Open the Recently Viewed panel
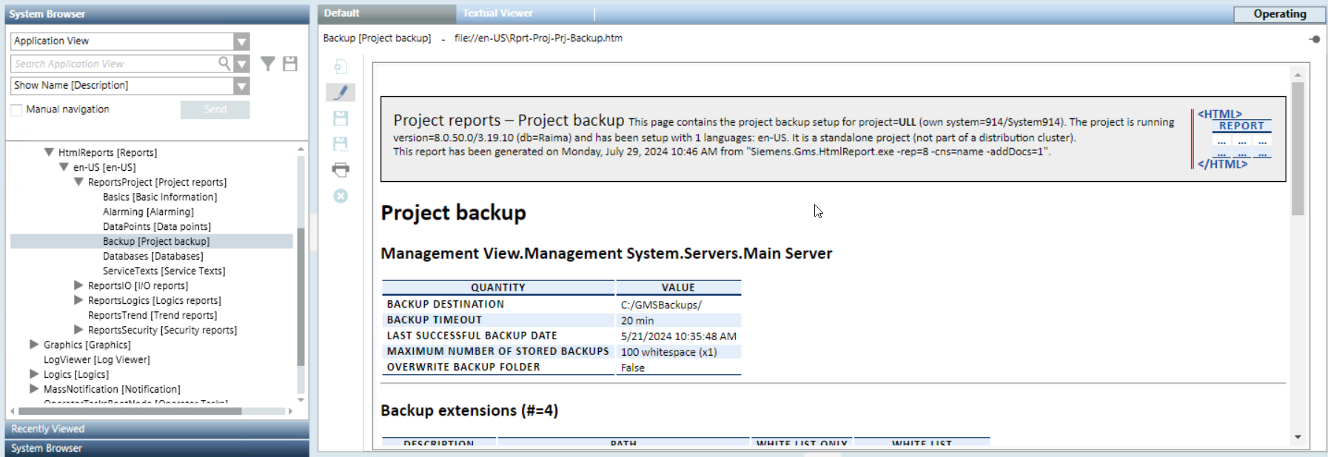This screenshot has height=457, width=1328. 48,429
